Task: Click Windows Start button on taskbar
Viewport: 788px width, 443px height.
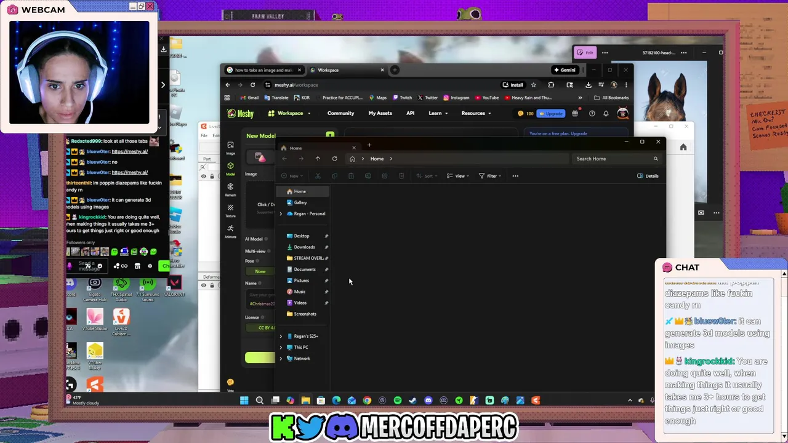Action: click(244, 401)
